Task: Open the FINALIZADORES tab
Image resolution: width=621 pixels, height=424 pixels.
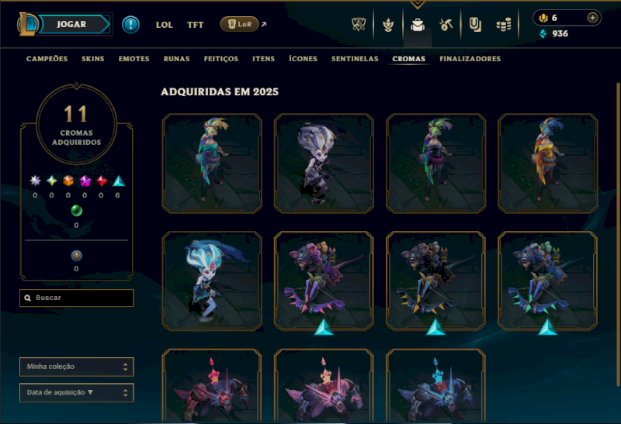Action: tap(470, 59)
